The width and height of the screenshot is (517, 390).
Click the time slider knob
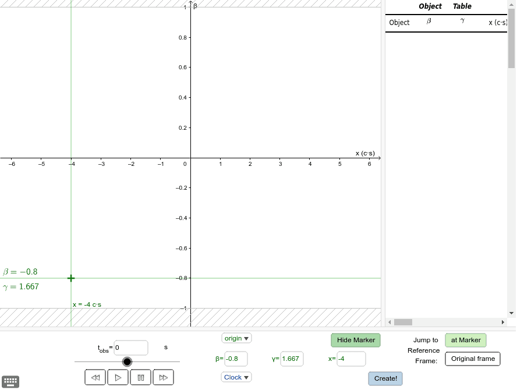click(127, 361)
